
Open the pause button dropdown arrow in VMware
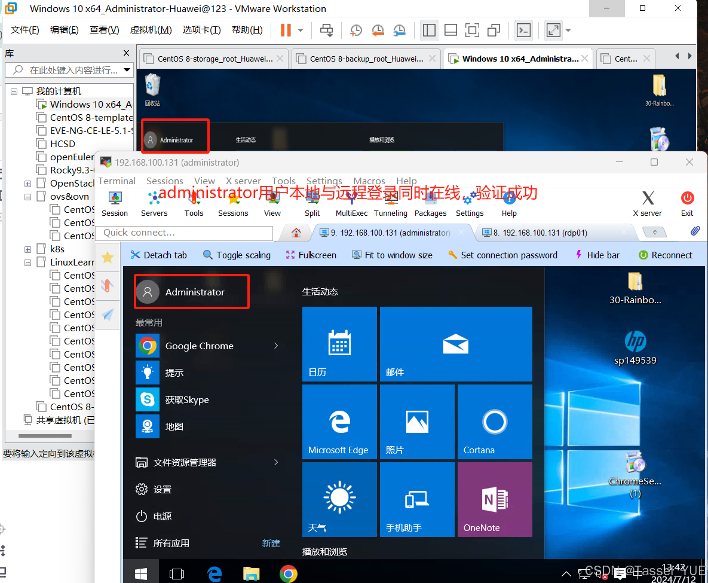tap(301, 30)
